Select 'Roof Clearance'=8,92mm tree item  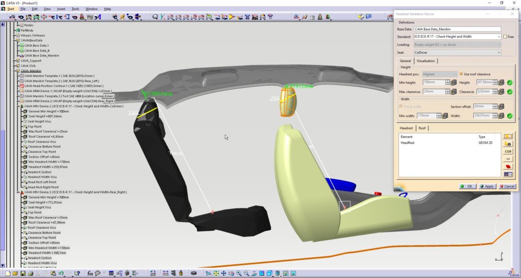(43, 136)
